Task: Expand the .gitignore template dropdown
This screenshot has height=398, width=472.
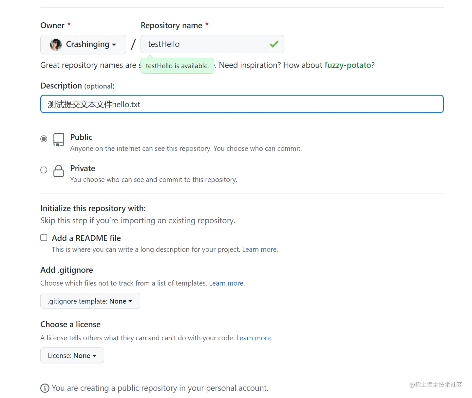Action: (90, 301)
